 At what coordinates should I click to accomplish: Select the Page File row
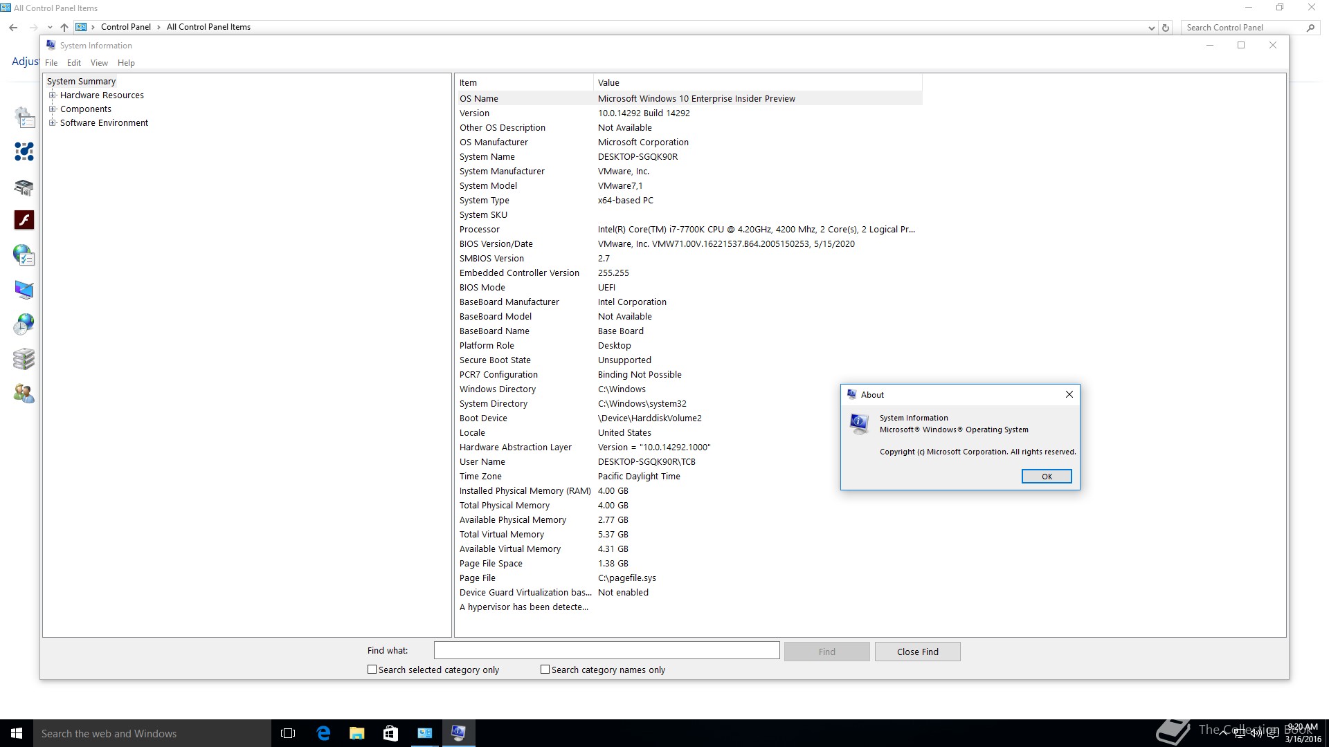click(689, 578)
